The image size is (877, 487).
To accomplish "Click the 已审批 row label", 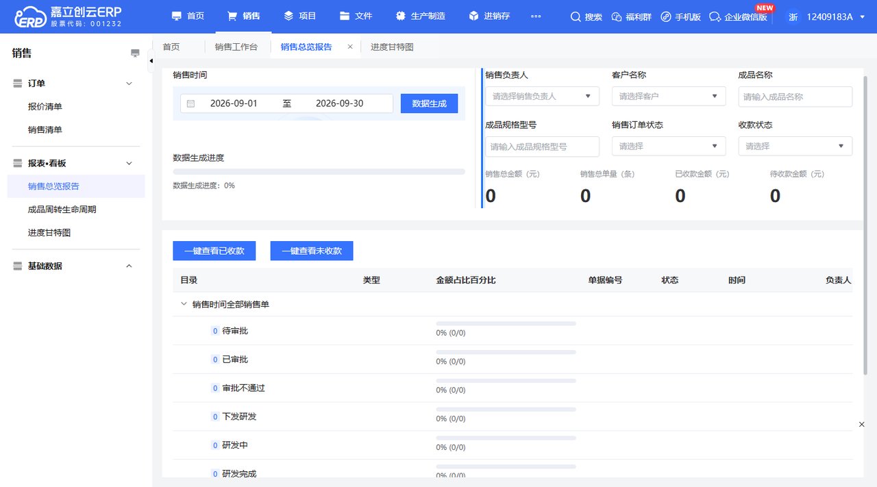I will click(235, 360).
